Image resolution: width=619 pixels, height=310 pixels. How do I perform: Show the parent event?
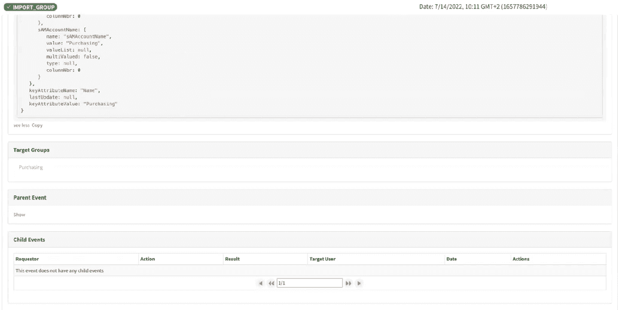[20, 214]
